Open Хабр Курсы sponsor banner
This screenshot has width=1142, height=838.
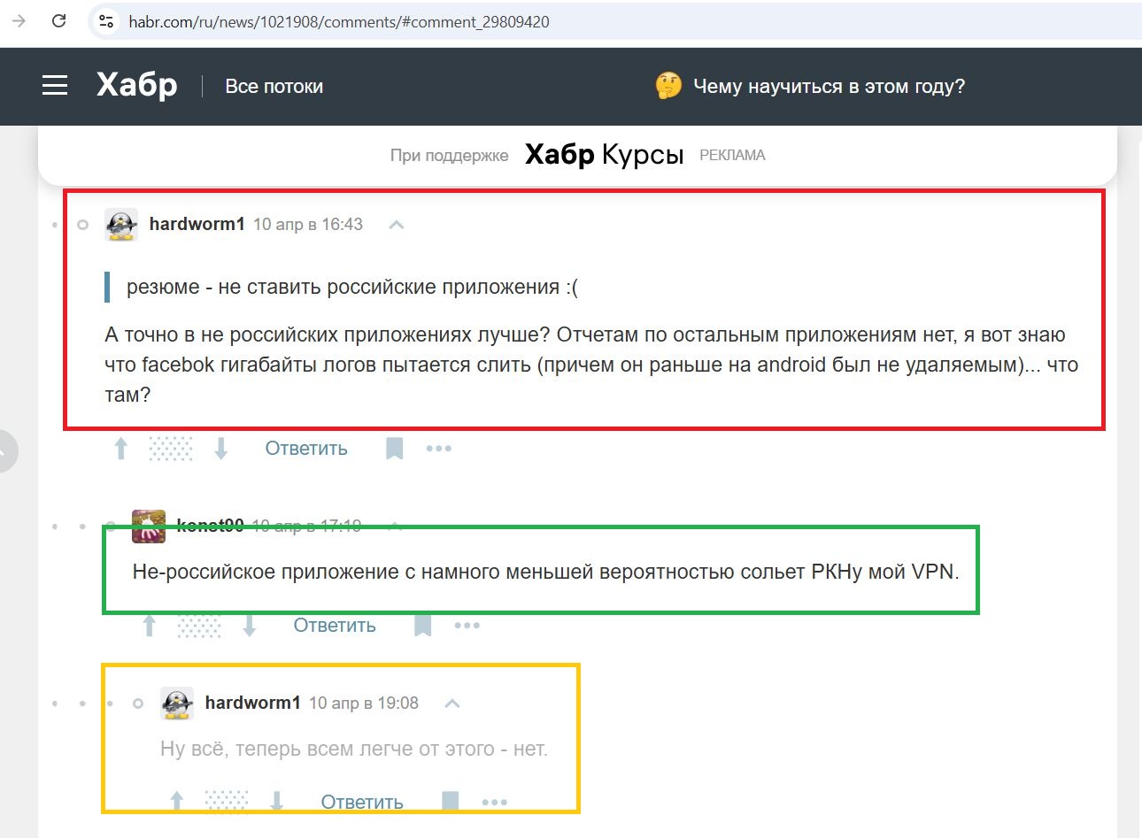604,155
